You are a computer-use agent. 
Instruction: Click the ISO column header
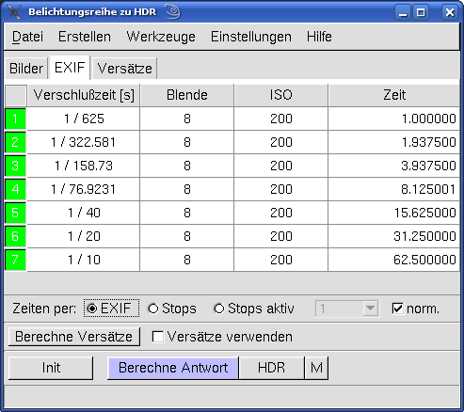coord(281,95)
